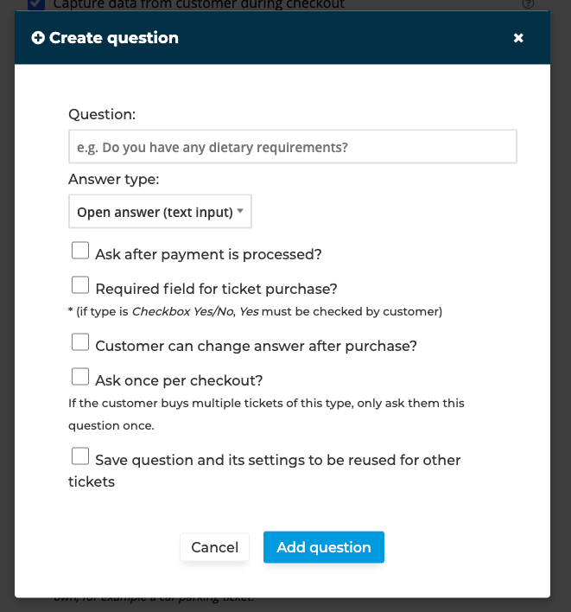Image resolution: width=571 pixels, height=612 pixels.
Task: Tick the Required field for ticket purchase checkbox
Action: coord(80,284)
